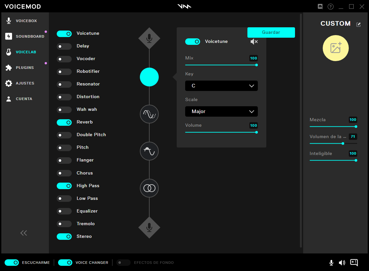Open the Plugins section

click(20, 68)
